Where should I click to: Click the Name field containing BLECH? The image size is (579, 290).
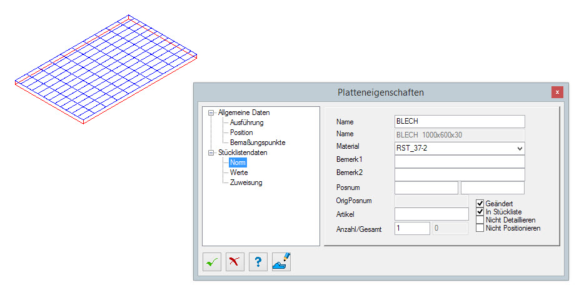[x=460, y=121]
